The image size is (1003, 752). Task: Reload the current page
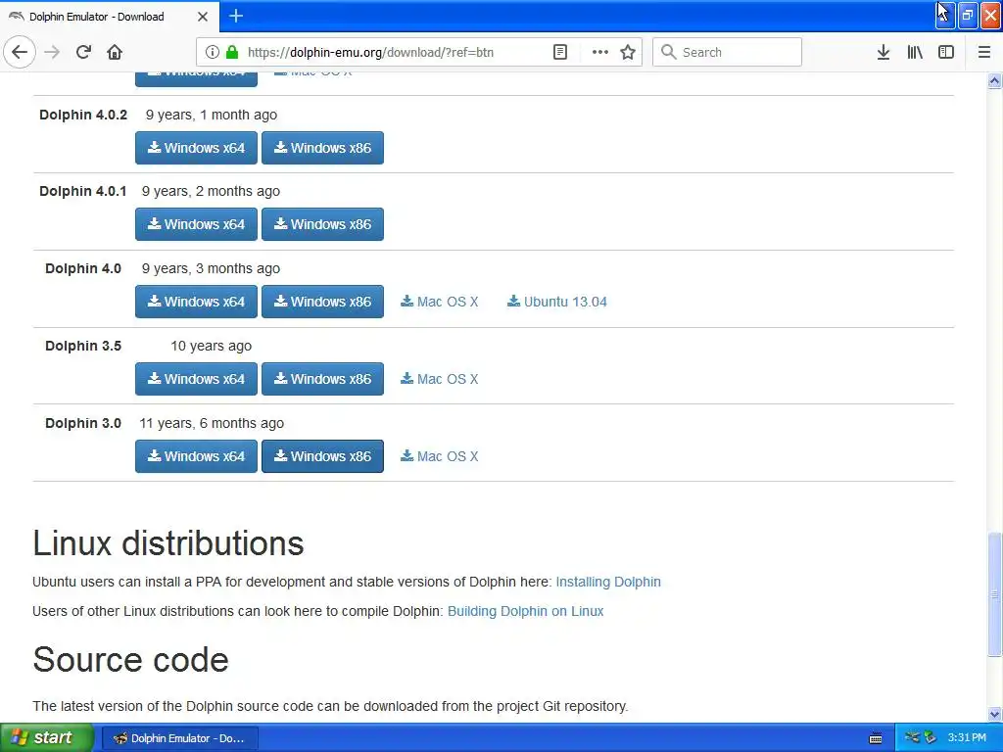tap(84, 53)
